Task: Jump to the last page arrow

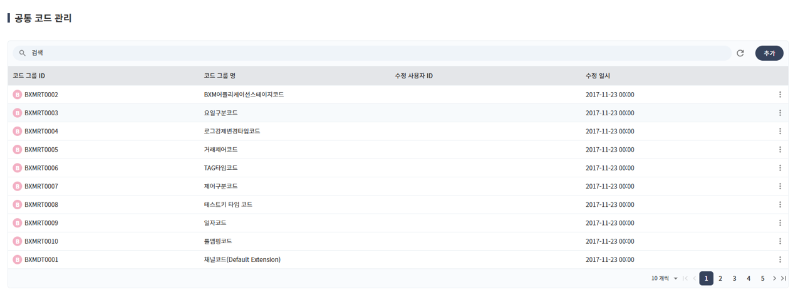Action: (784, 278)
